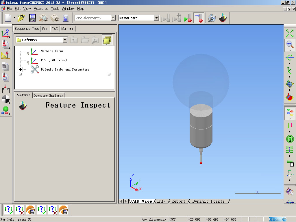Click the green arrows zoom-to-fit icon

click(290, 34)
